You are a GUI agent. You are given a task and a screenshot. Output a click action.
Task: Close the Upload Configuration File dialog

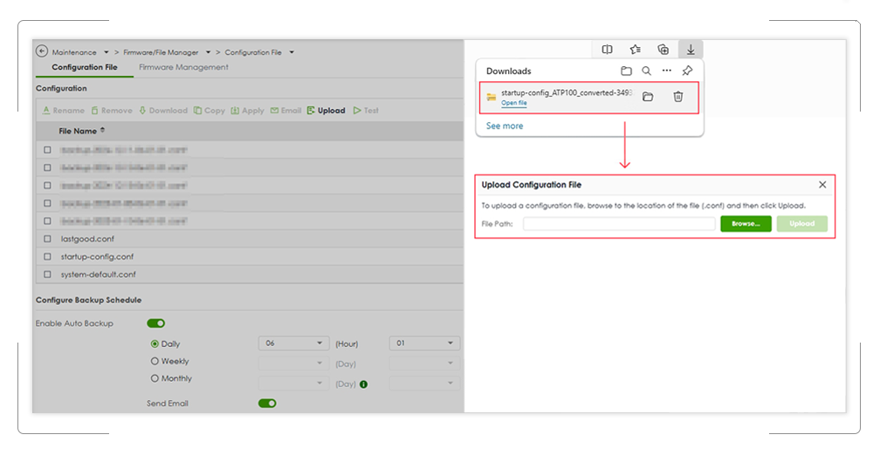point(822,185)
